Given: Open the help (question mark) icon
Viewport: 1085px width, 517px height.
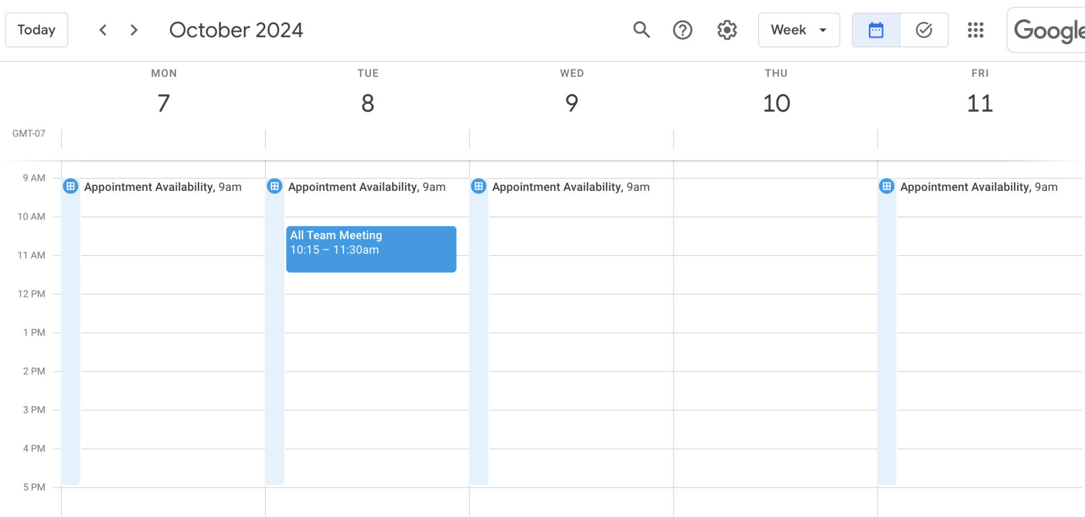Looking at the screenshot, I should pos(683,30).
